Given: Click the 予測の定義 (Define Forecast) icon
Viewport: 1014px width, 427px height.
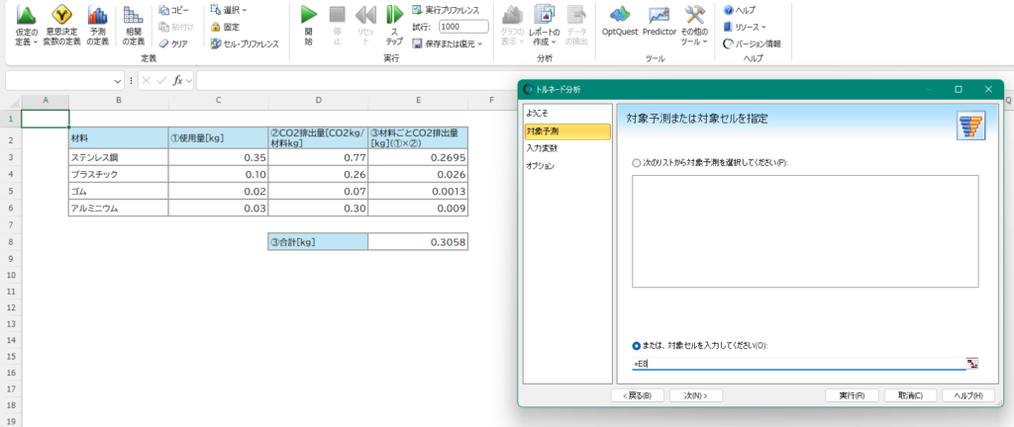Looking at the screenshot, I should click(x=97, y=17).
